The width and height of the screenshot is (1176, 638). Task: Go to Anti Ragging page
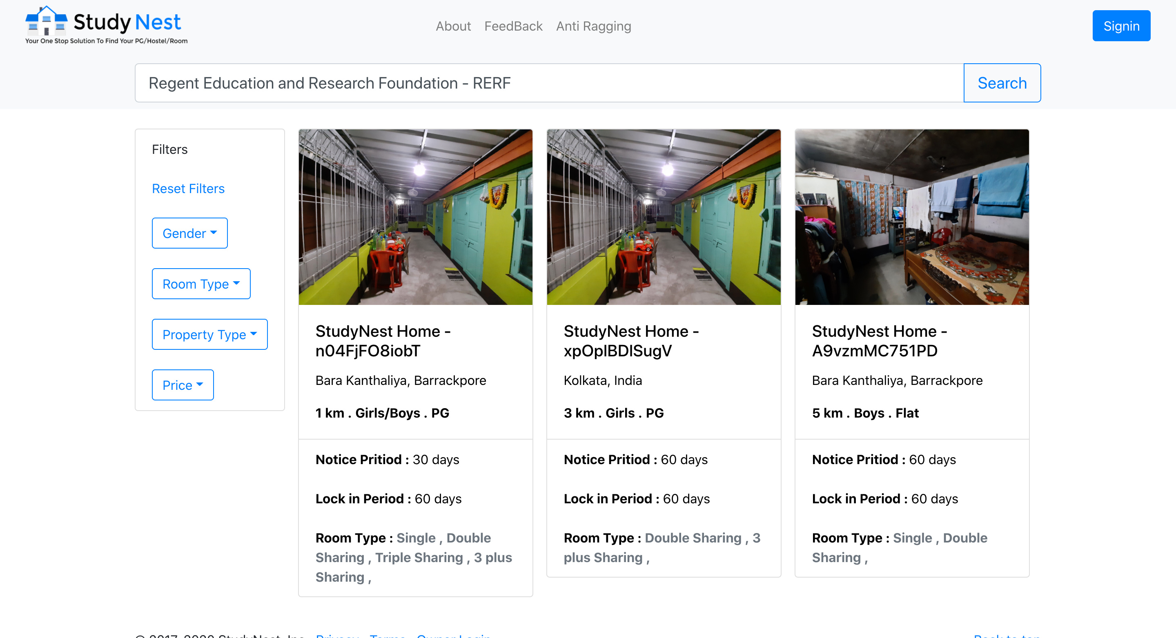pyautogui.click(x=593, y=26)
